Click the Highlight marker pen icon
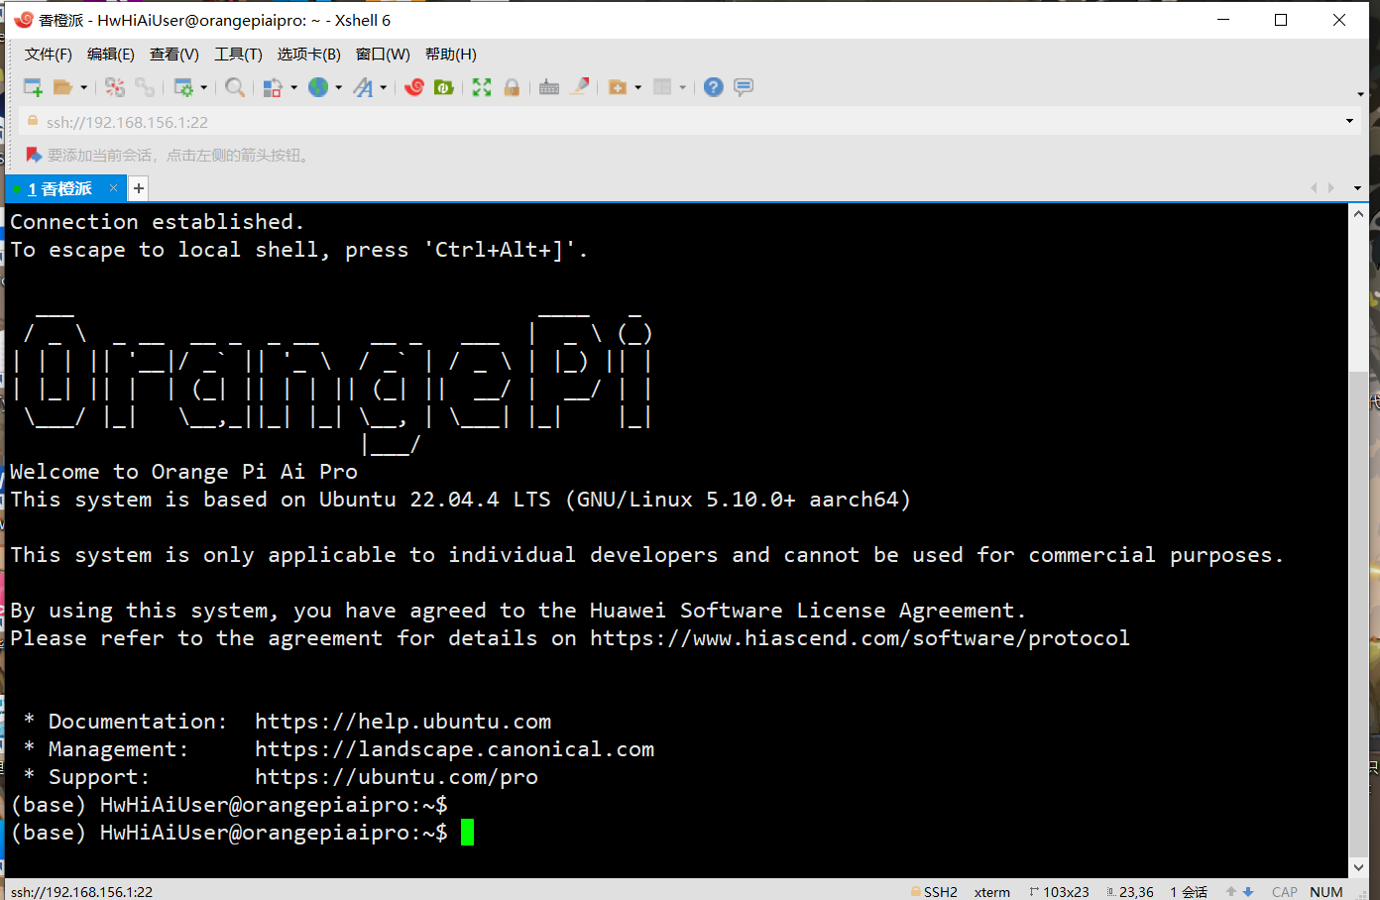The image size is (1380, 900). pos(580,87)
